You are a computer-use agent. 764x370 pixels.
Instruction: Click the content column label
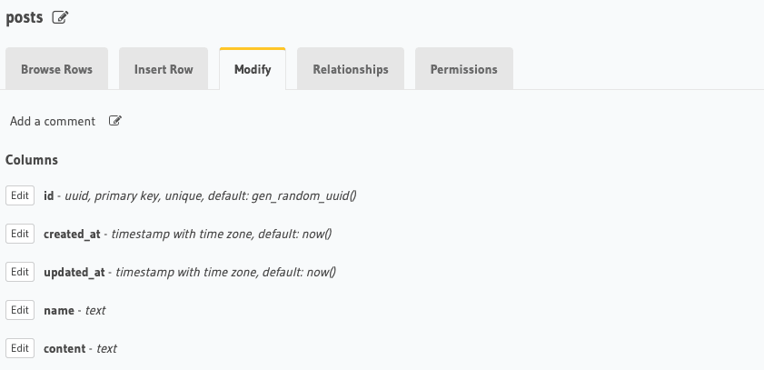[64, 348]
